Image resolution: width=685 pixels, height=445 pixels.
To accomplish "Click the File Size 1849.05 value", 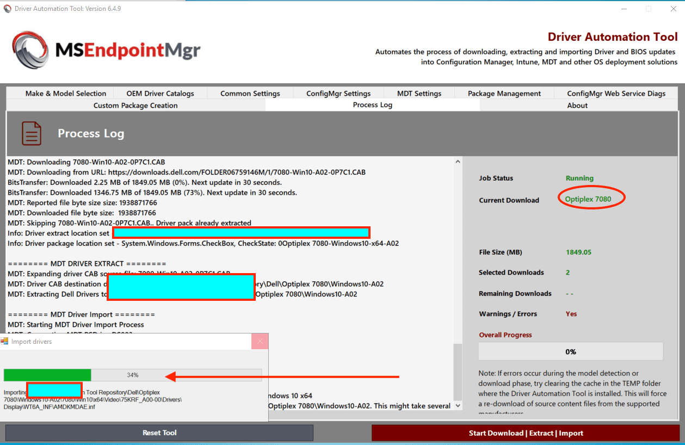I will tap(578, 252).
